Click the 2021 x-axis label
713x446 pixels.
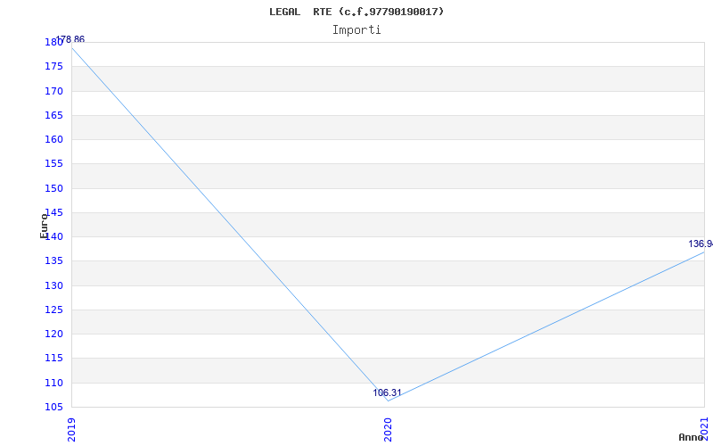(x=704, y=429)
